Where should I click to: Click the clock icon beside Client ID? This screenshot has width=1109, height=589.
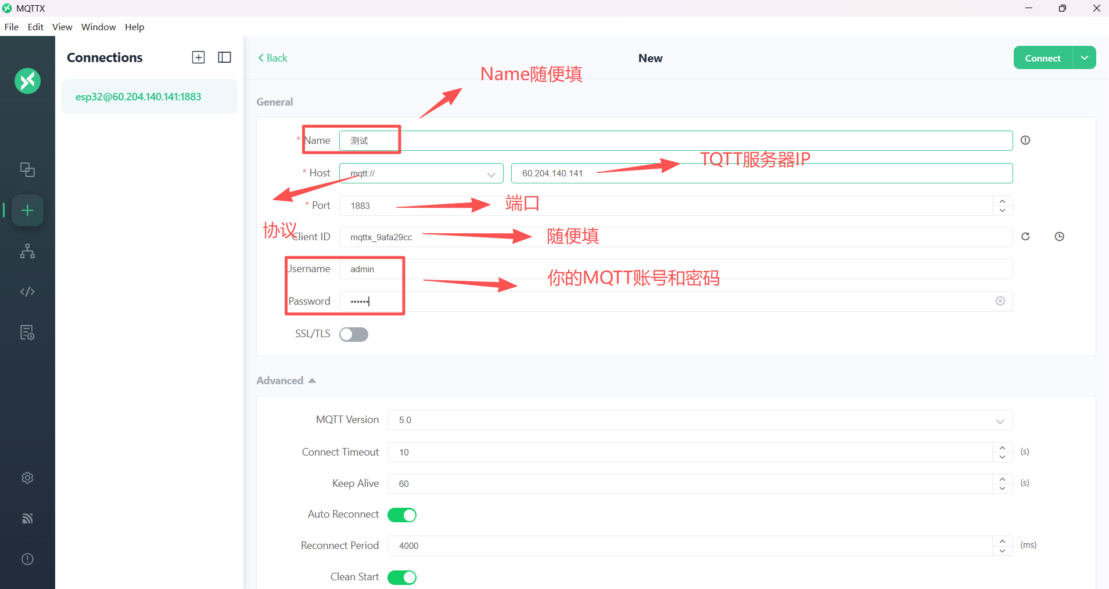click(x=1059, y=236)
